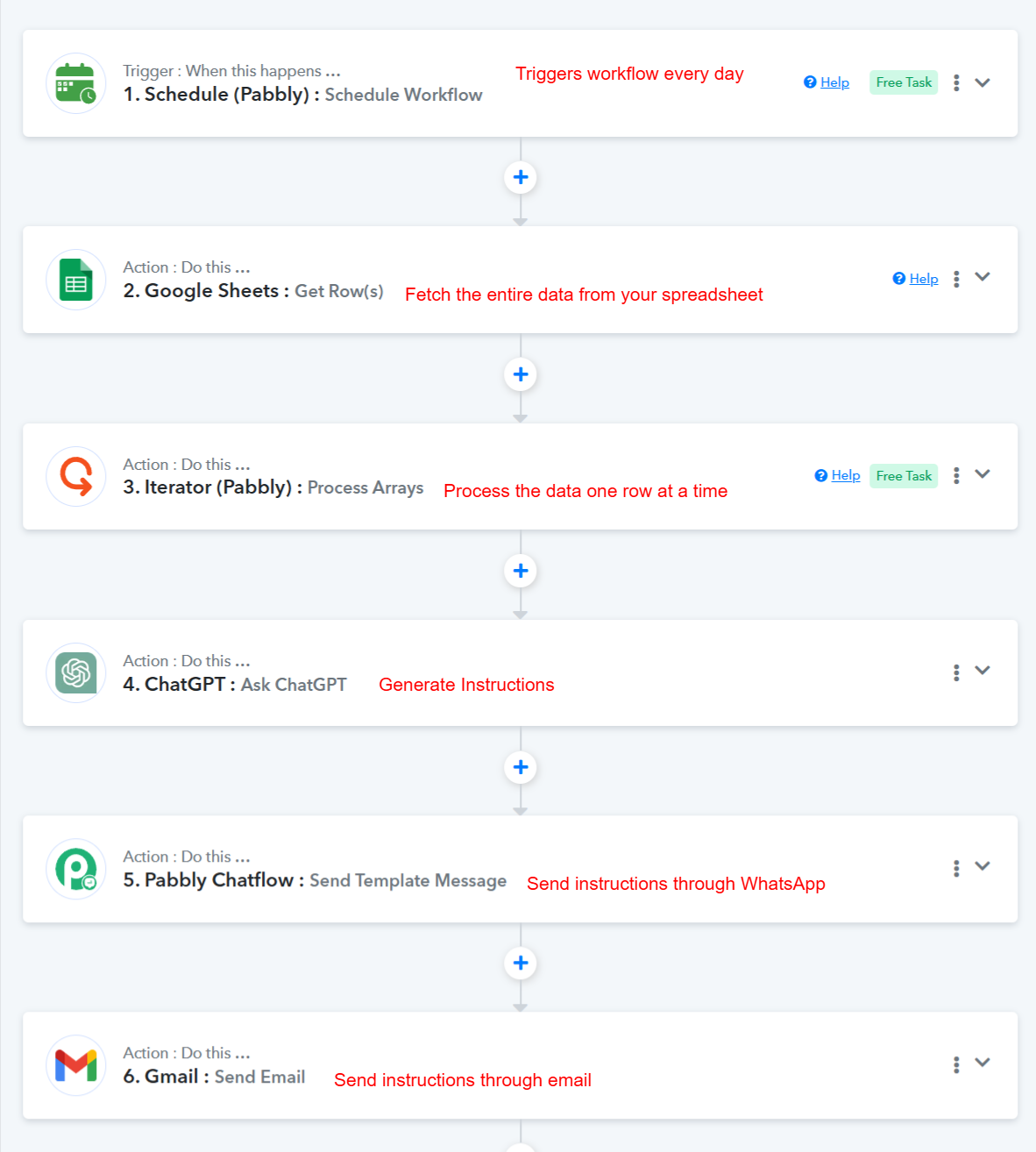Open the three-dot menu for Schedule step
The image size is (1036, 1152).
click(x=956, y=82)
